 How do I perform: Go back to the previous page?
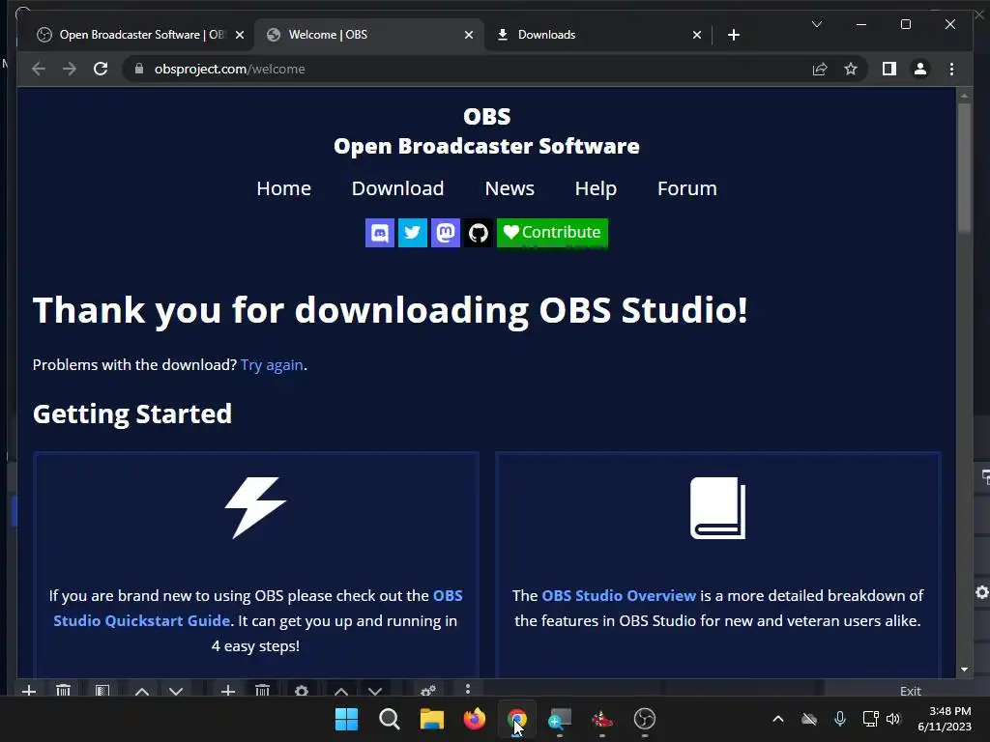click(39, 69)
